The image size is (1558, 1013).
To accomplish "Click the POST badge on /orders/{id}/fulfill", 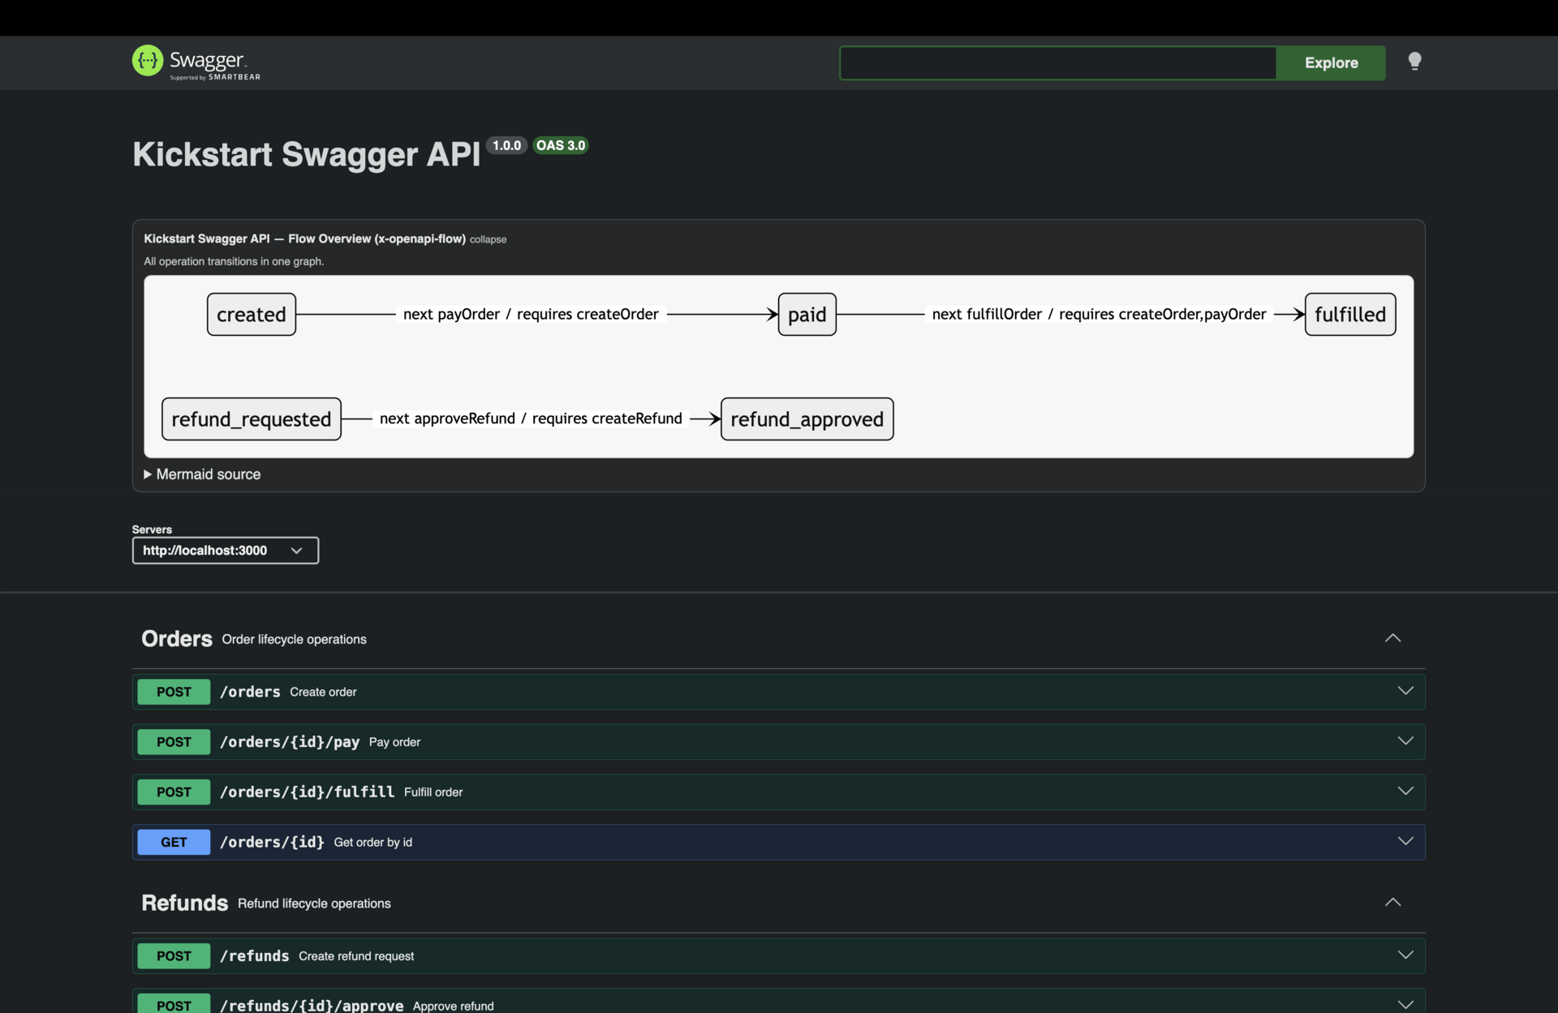I will [x=173, y=792].
